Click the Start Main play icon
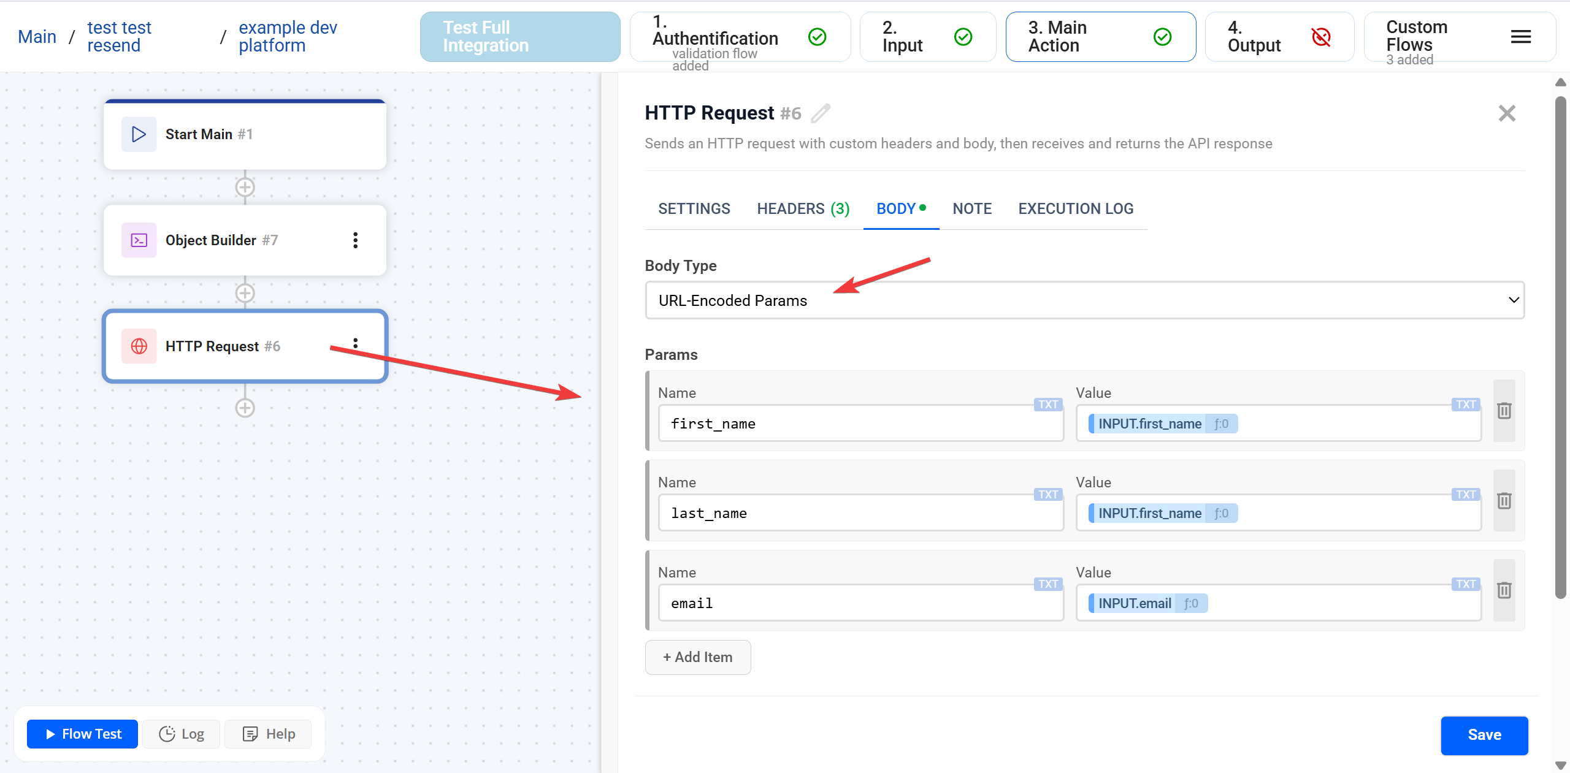1570x773 pixels. click(139, 134)
